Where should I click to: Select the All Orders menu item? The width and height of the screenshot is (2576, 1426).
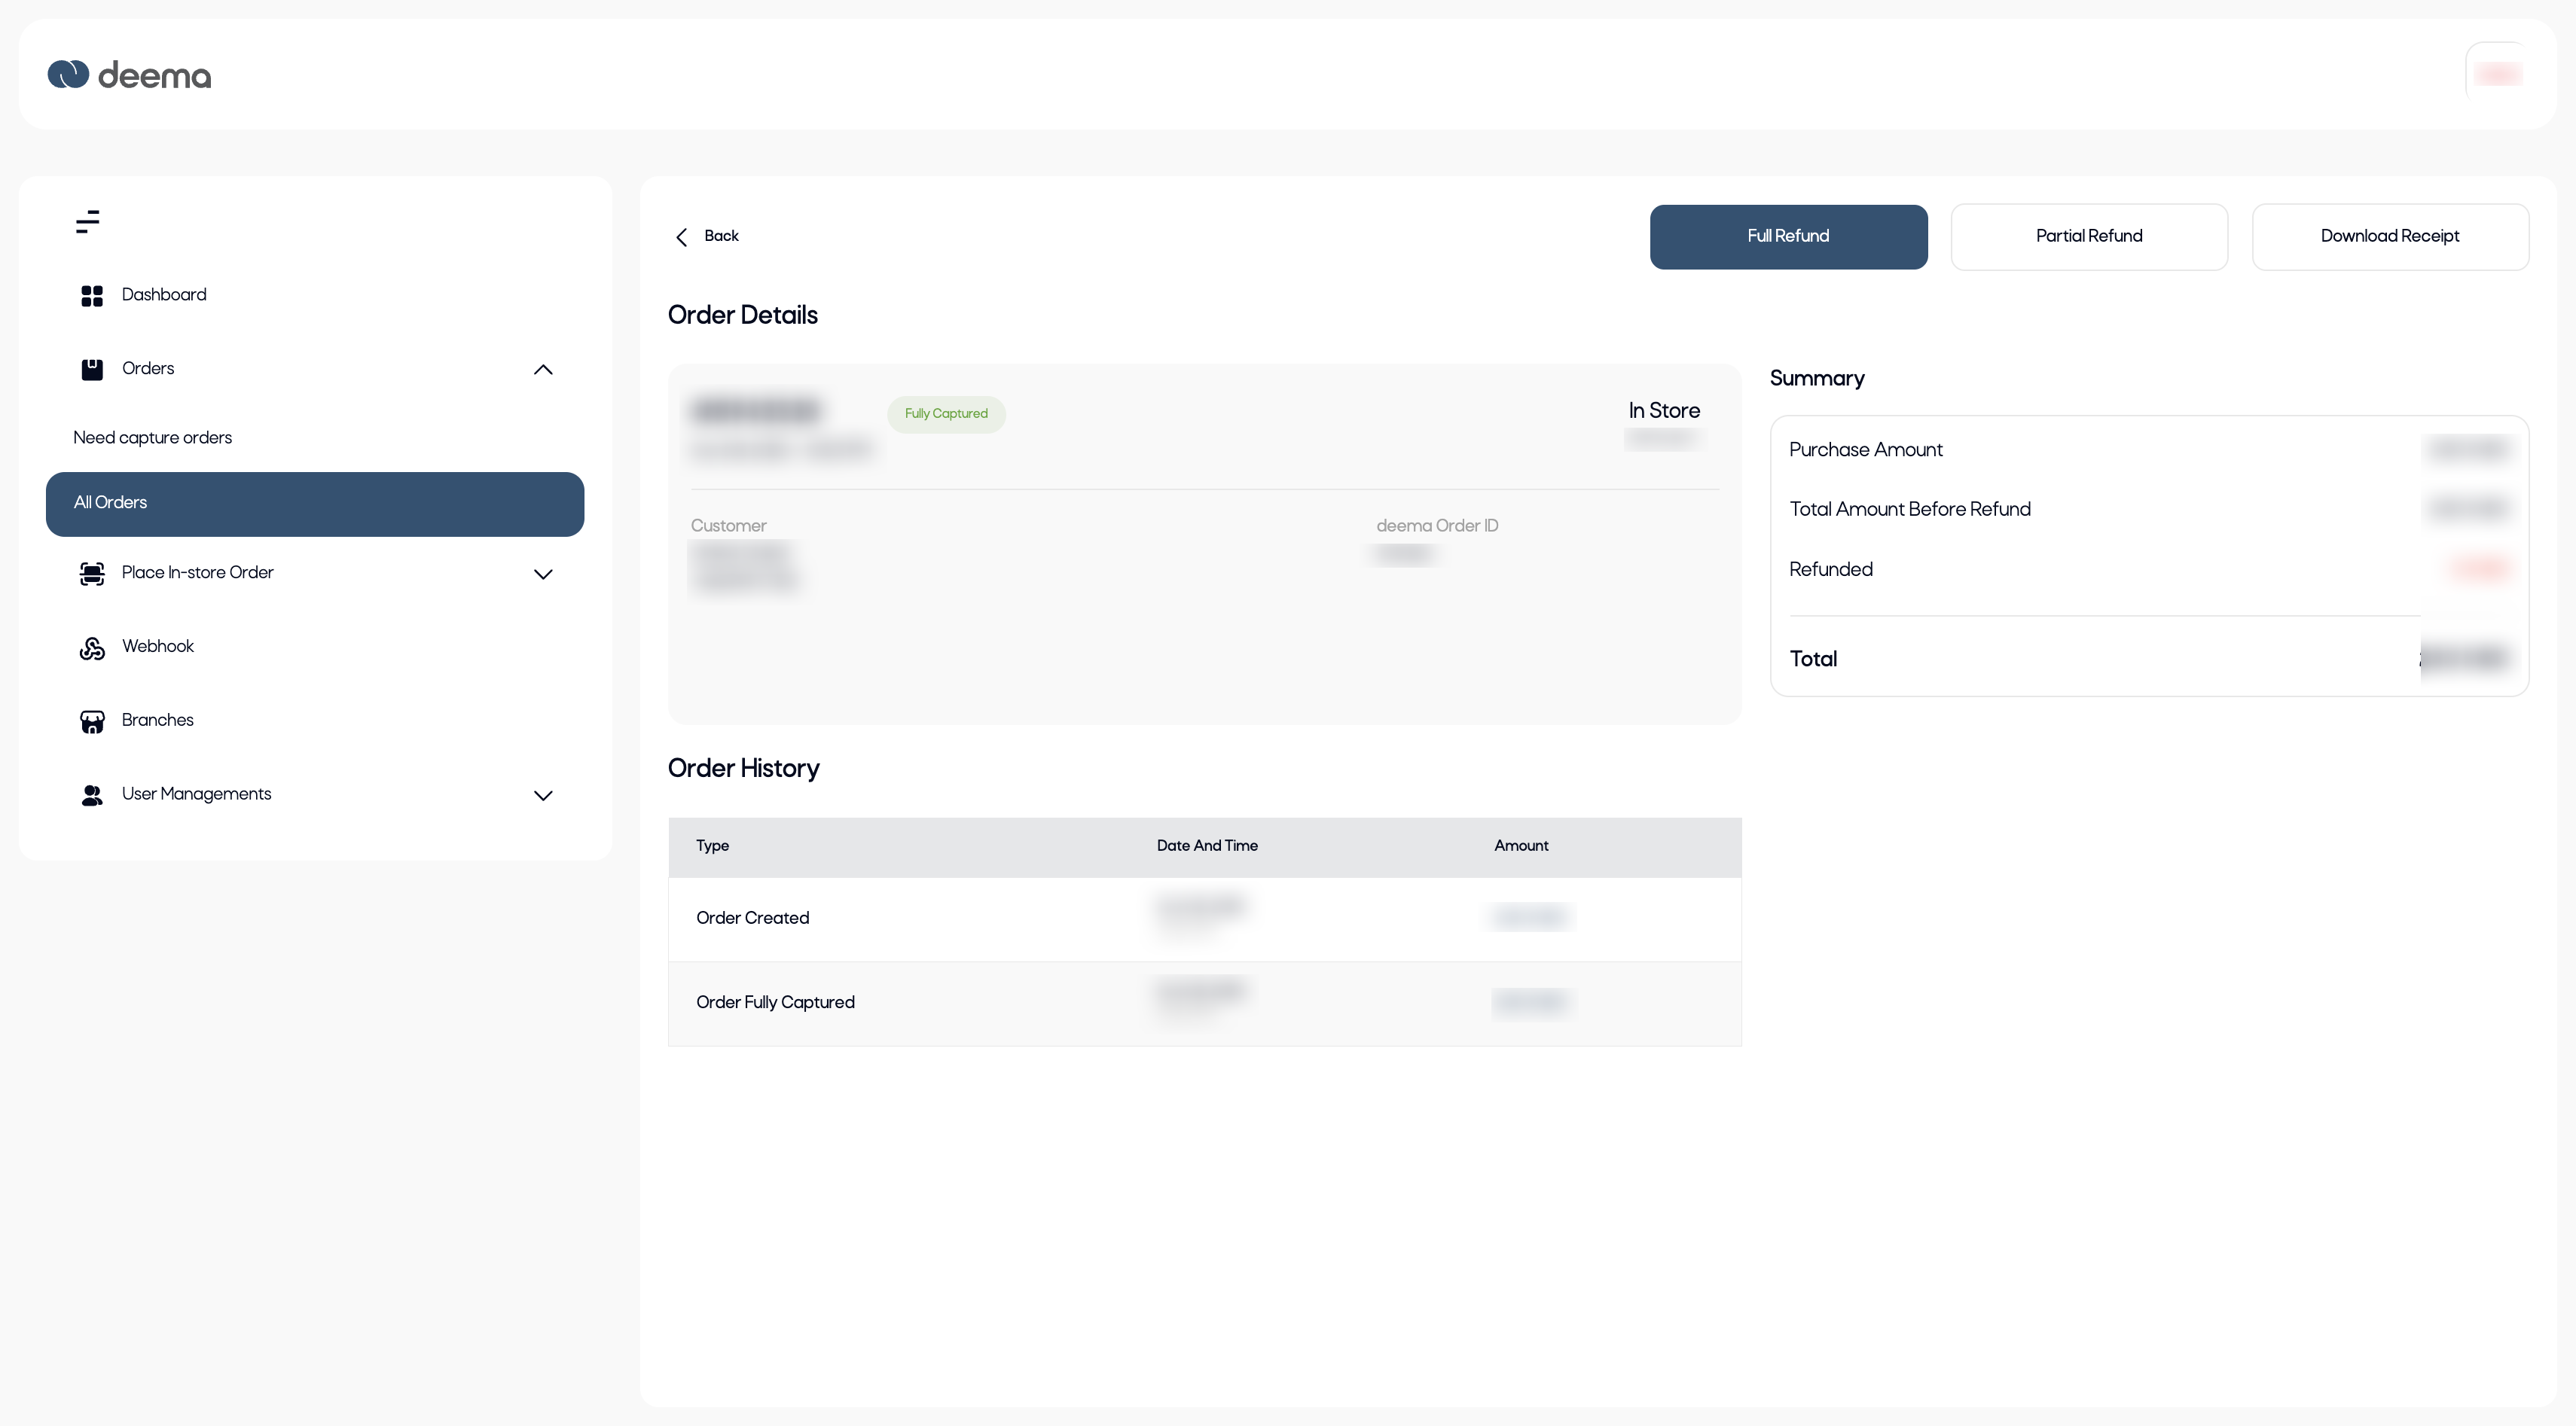click(314, 504)
